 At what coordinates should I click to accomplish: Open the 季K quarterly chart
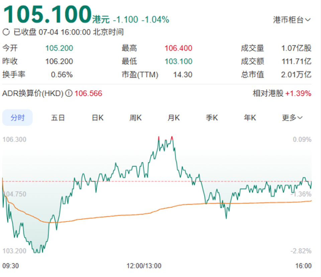[x=212, y=117]
